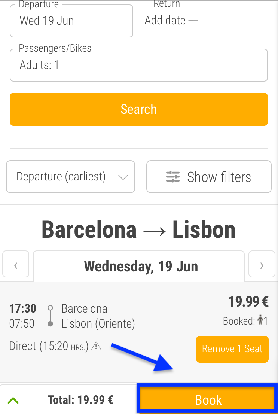Image resolution: width=278 pixels, height=414 pixels.
Task: Click the Departure date field Wed 19 Jun
Action: click(71, 21)
